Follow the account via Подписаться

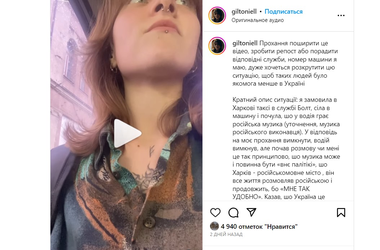click(x=283, y=12)
